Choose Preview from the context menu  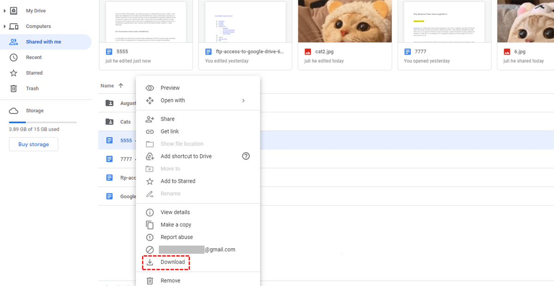(170, 88)
